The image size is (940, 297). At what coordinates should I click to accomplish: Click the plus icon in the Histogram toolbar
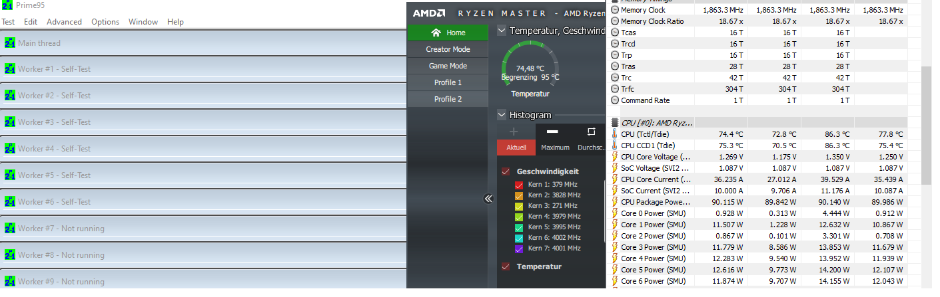click(x=514, y=132)
